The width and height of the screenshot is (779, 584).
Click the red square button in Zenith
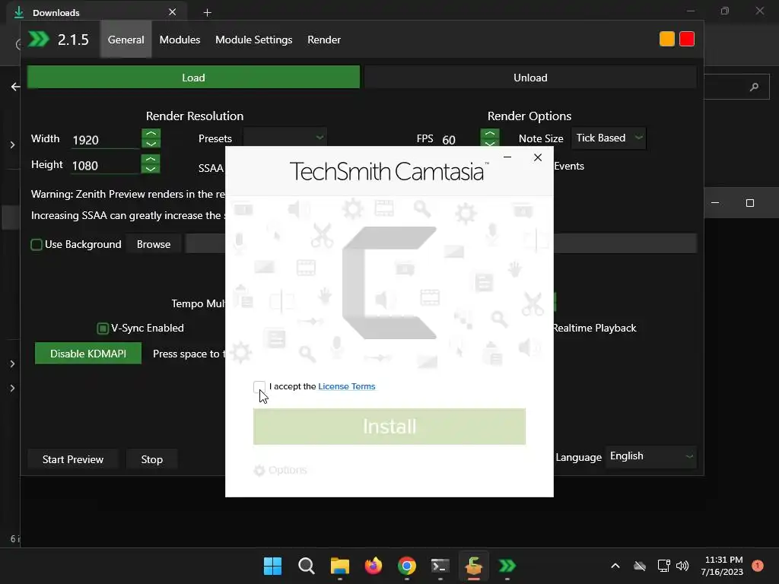687,39
